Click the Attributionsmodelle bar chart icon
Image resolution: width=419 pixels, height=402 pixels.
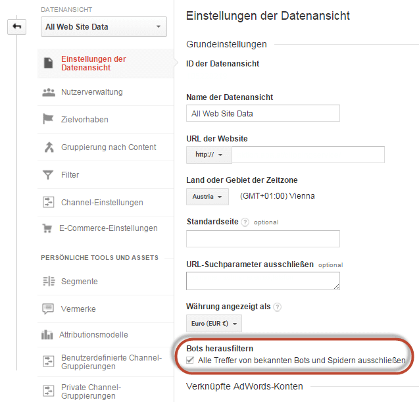(x=47, y=334)
